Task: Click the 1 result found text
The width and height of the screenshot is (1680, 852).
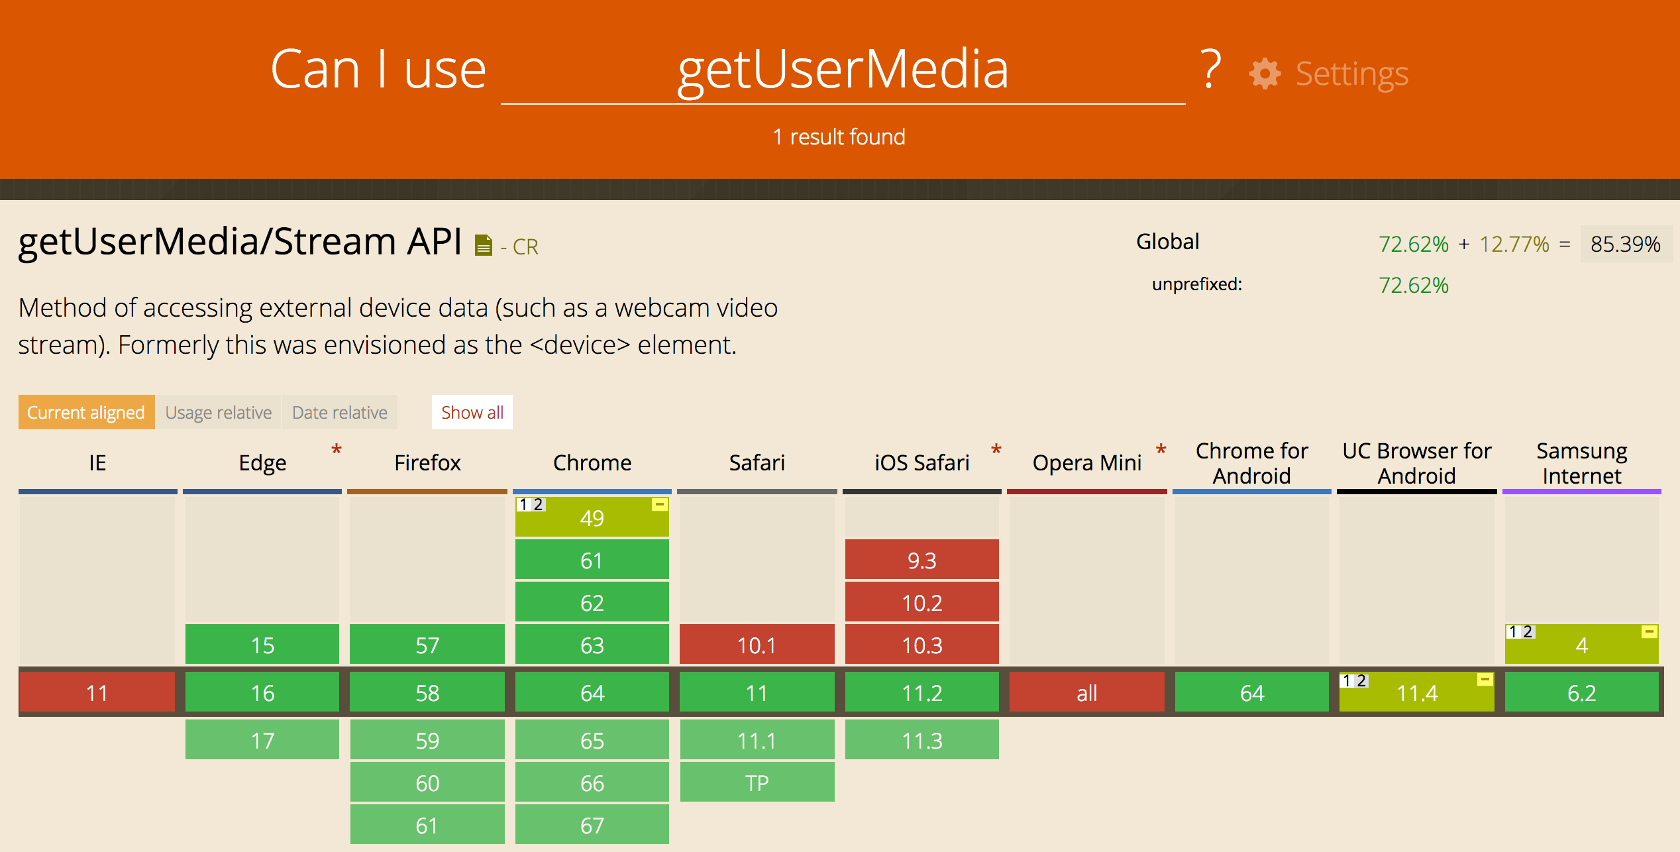Action: (839, 136)
